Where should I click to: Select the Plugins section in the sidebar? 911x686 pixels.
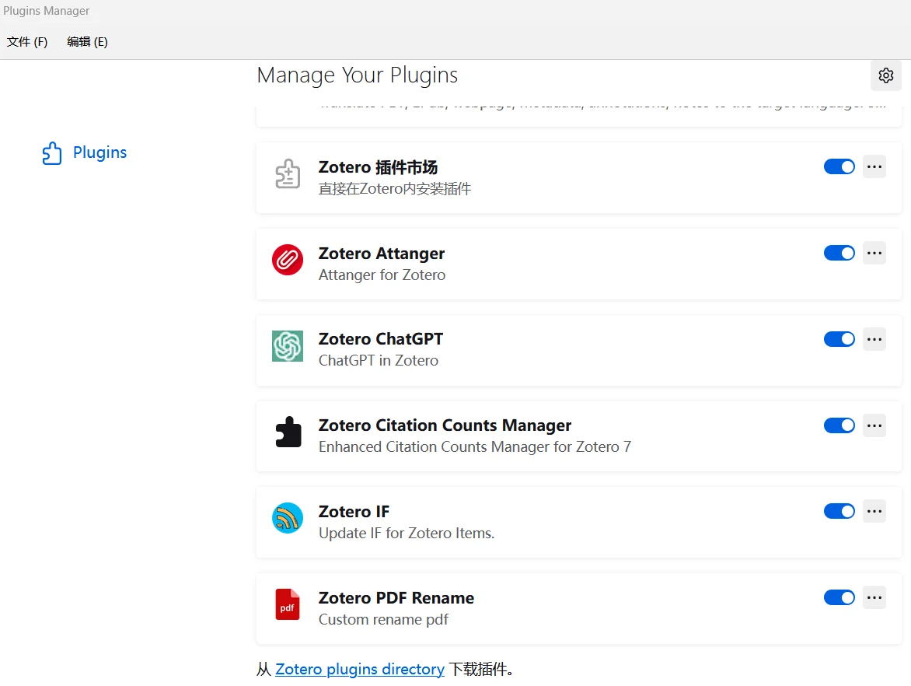pyautogui.click(x=99, y=152)
